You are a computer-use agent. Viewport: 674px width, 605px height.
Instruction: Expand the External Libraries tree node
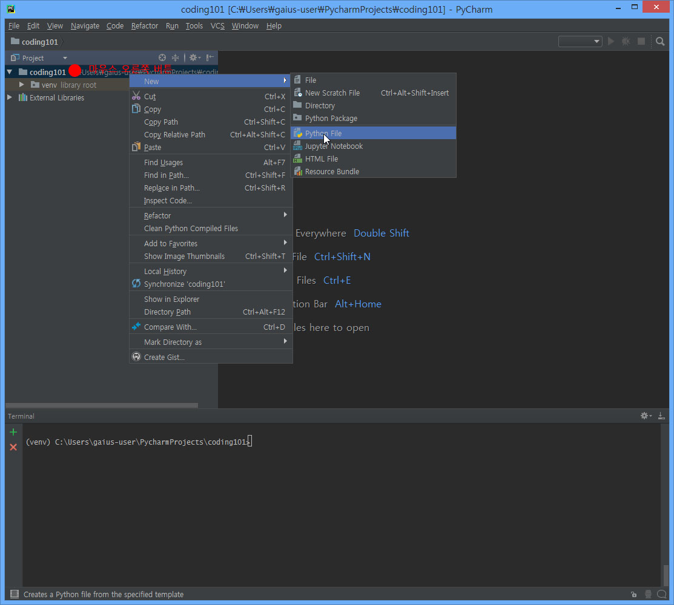(x=10, y=97)
